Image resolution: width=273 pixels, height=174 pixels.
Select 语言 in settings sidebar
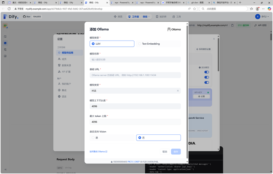(x=70, y=97)
